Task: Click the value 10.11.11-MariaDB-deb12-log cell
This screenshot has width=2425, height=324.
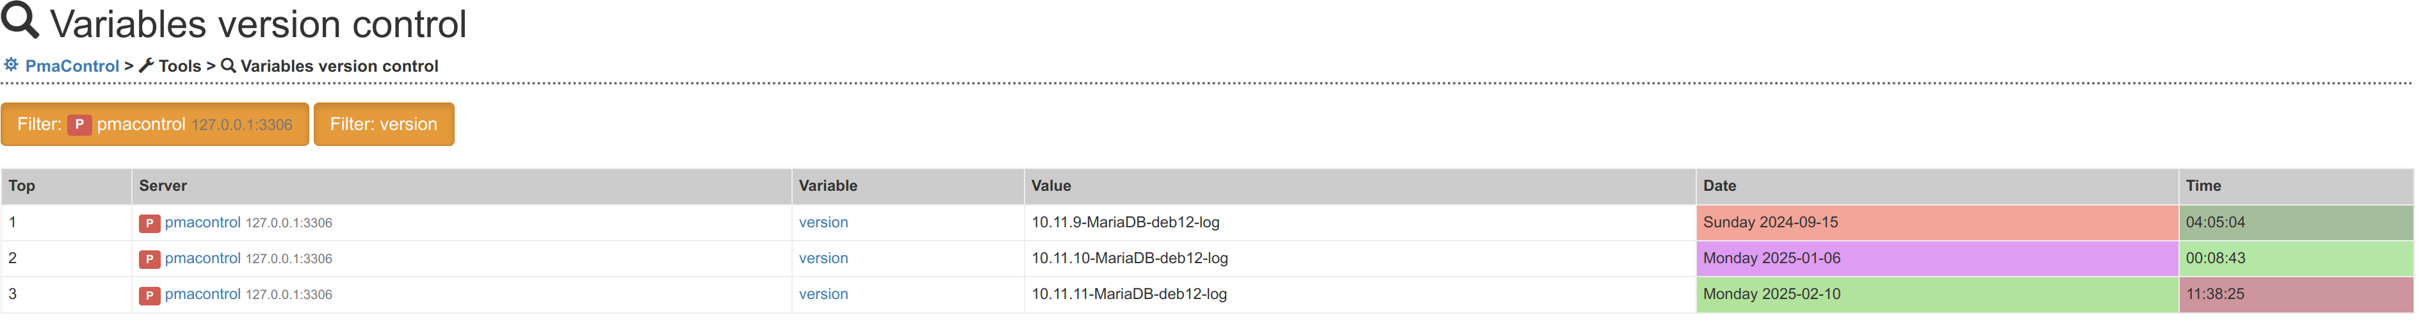Action: click(1129, 294)
